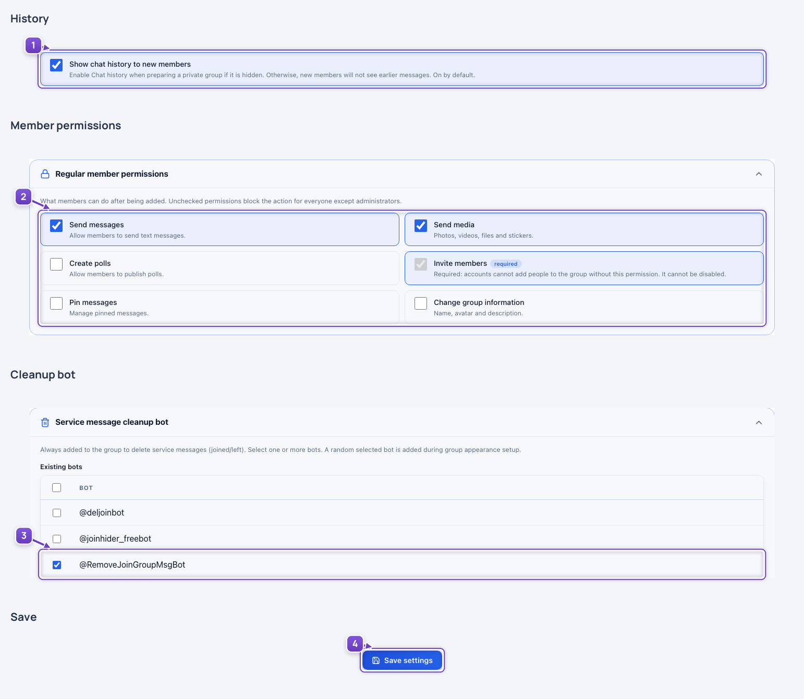Disable the Send media permission
The image size is (804, 699).
click(421, 226)
